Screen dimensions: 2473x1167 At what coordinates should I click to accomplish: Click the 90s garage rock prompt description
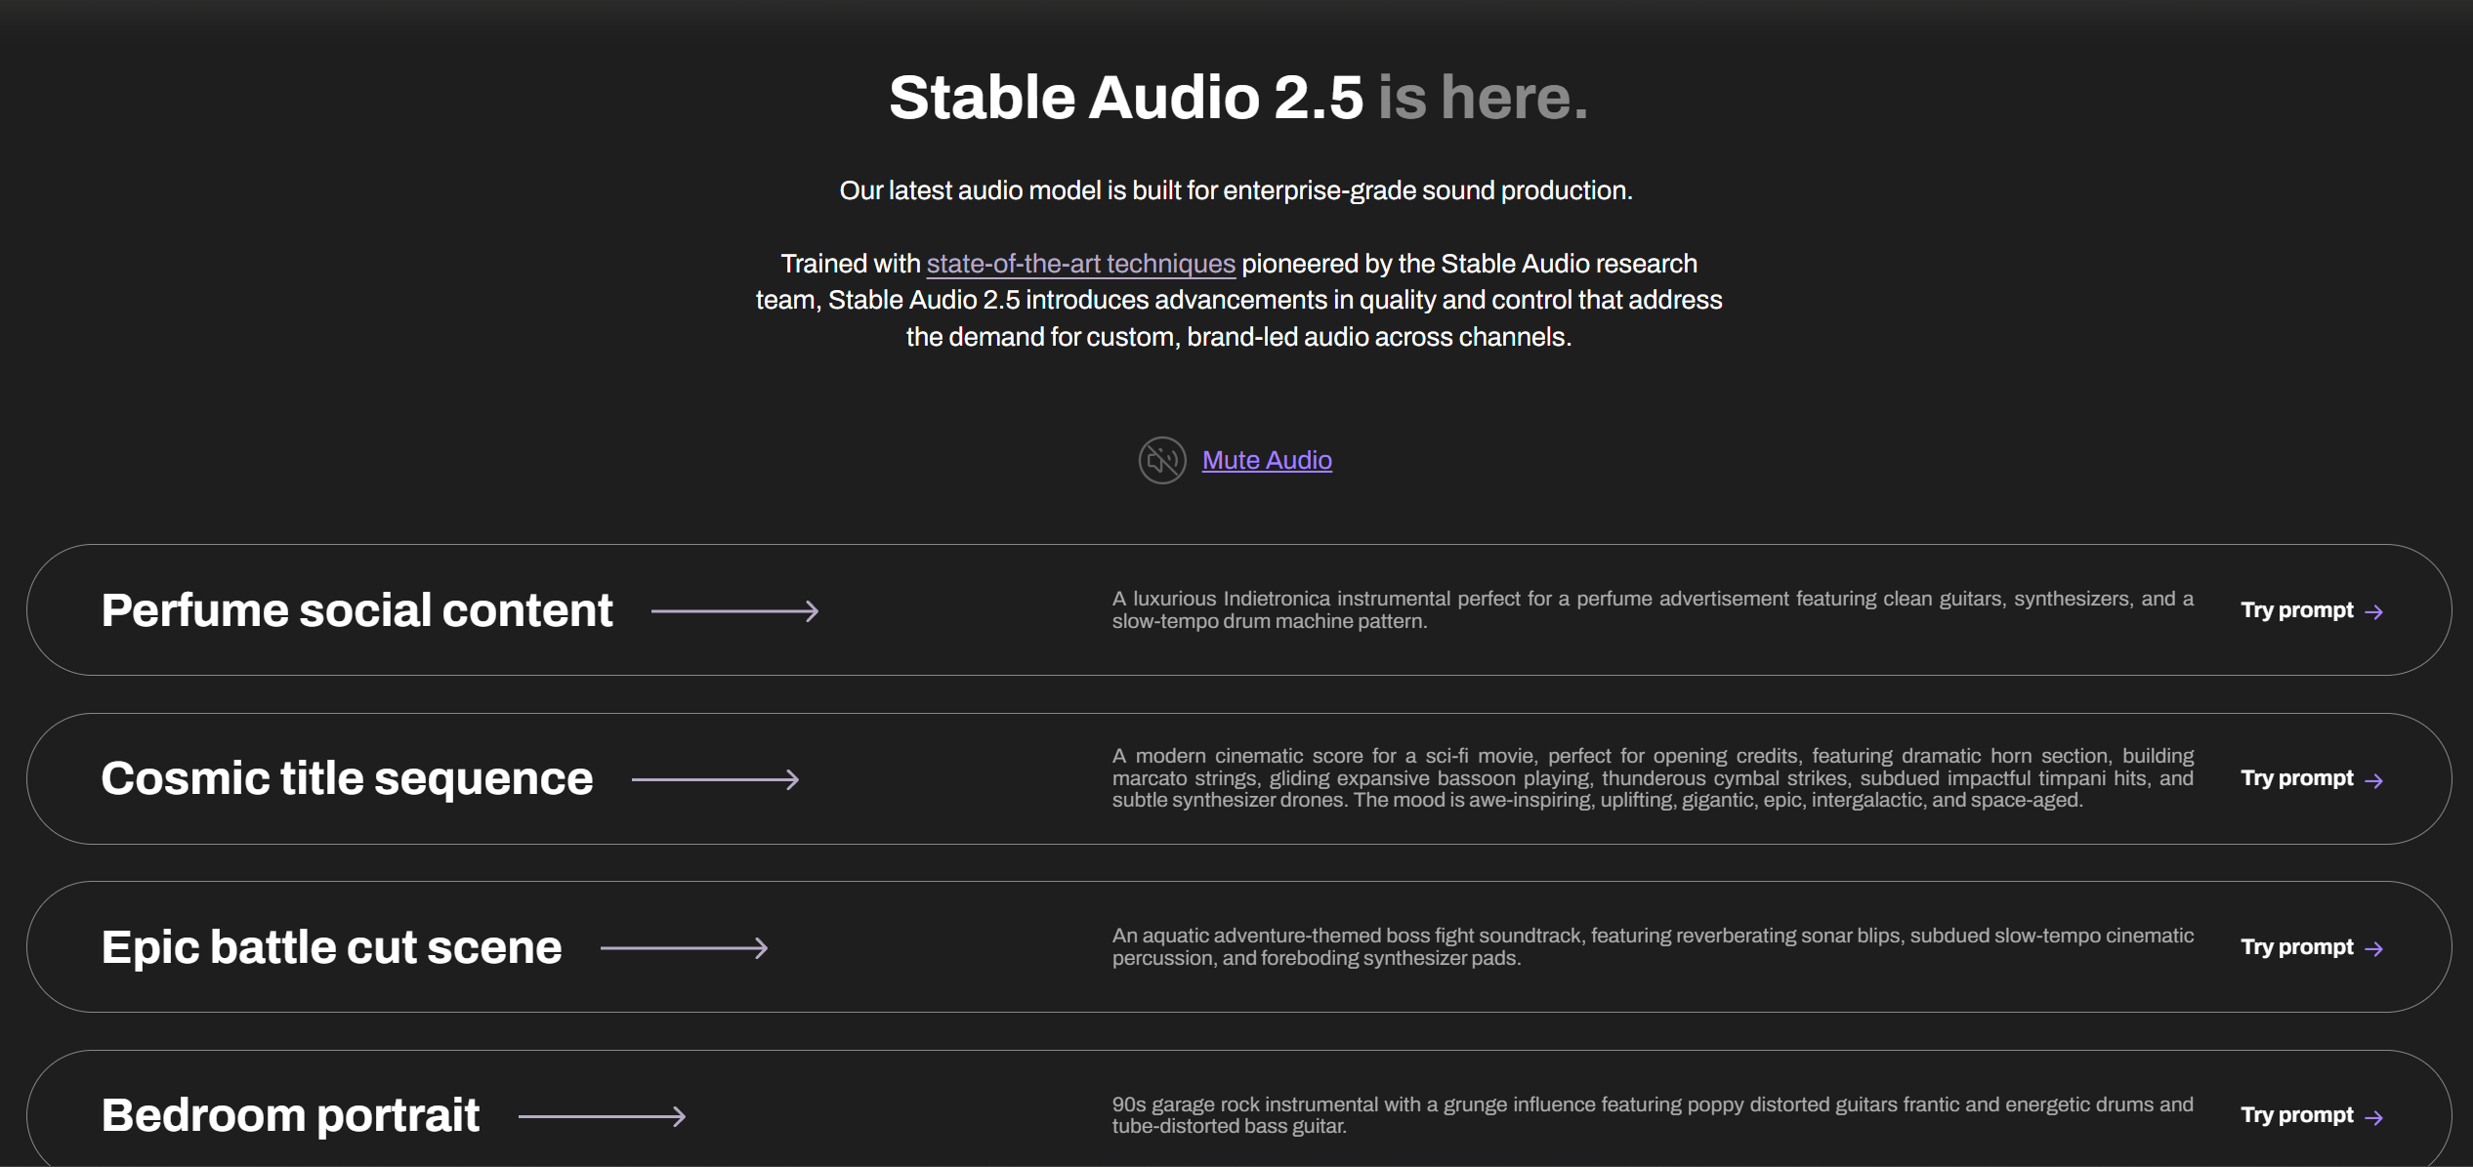pos(1653,1114)
